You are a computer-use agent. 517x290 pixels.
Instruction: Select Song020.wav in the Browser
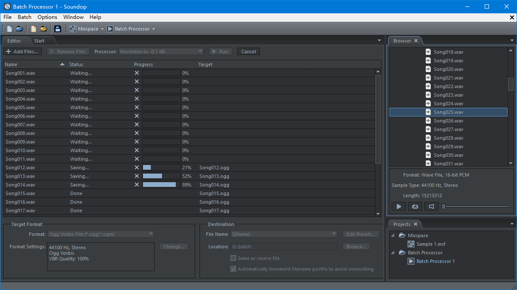click(x=448, y=69)
